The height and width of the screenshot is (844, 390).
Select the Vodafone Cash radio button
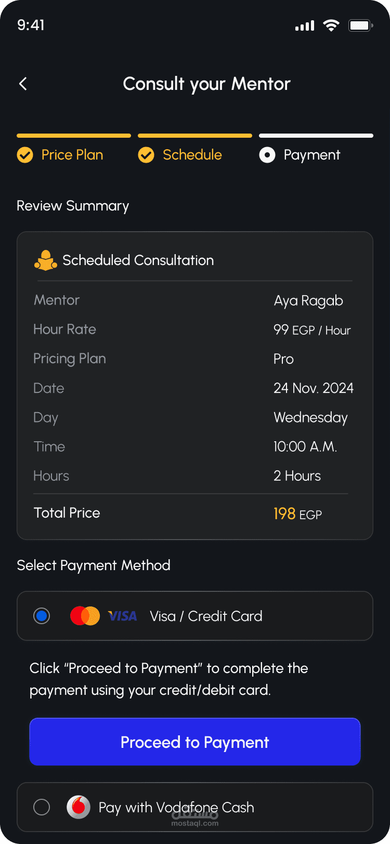[42, 807]
